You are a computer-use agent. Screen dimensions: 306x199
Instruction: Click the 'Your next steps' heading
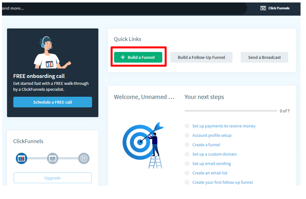[x=204, y=97]
